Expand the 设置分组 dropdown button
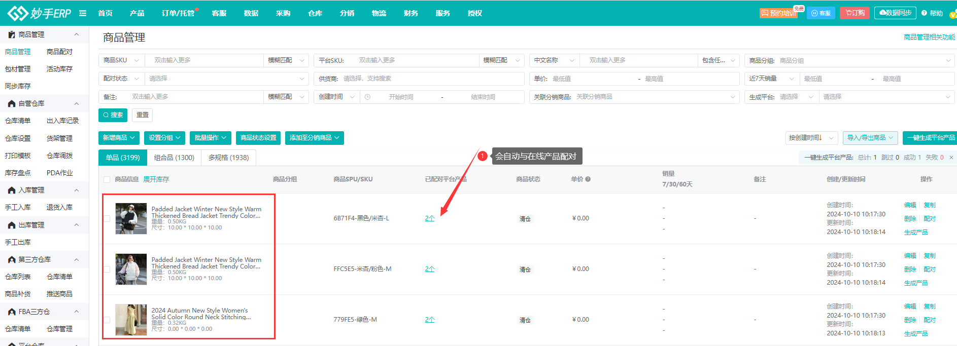This screenshot has width=957, height=346. (164, 138)
